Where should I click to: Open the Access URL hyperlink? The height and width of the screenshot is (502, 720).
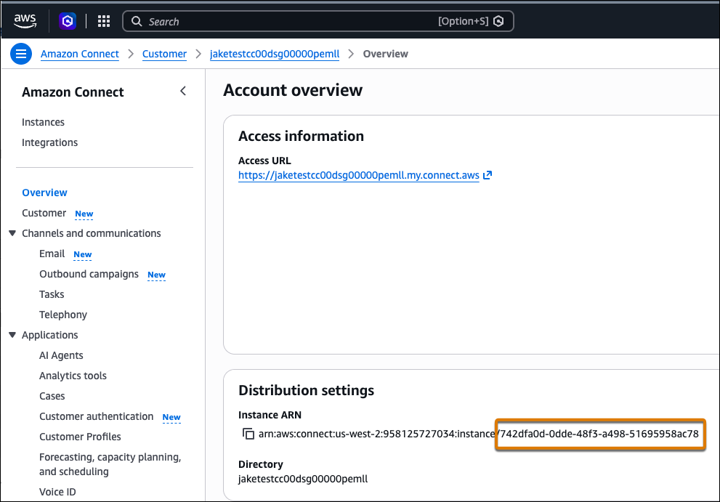pyautogui.click(x=359, y=175)
